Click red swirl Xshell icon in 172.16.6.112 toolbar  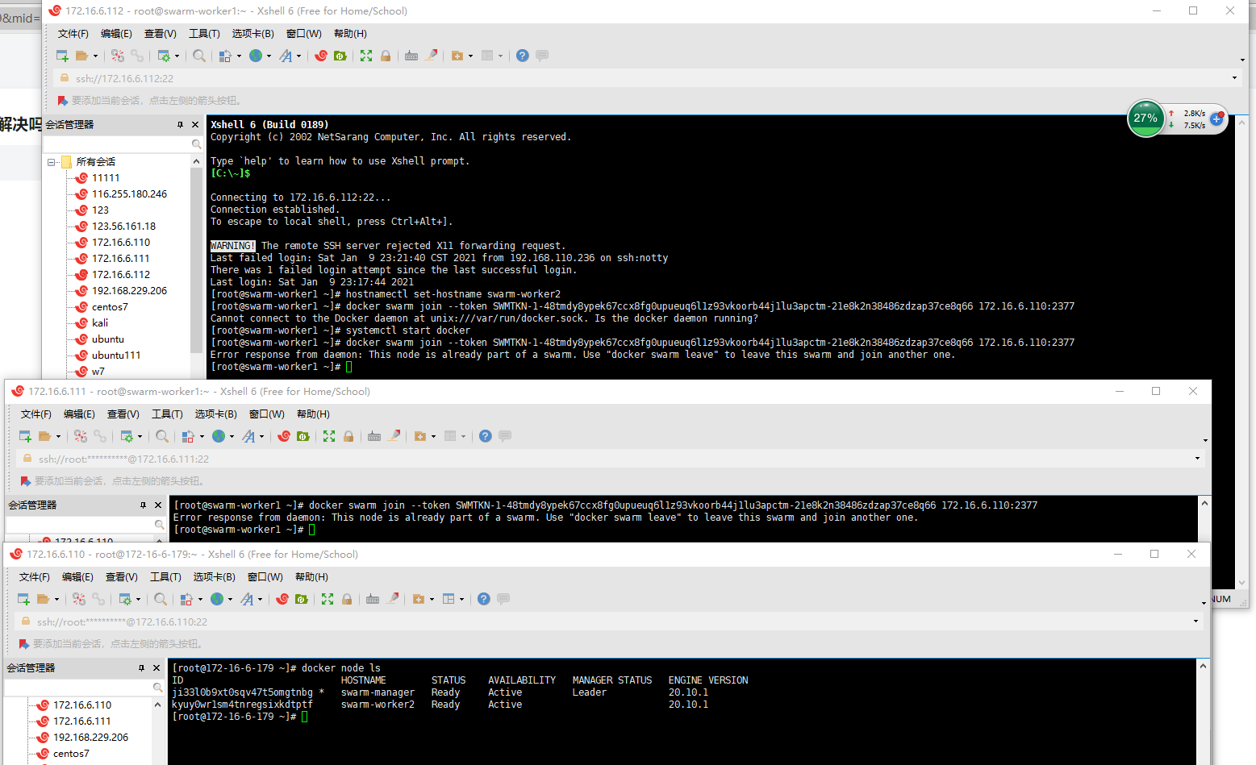pos(321,56)
